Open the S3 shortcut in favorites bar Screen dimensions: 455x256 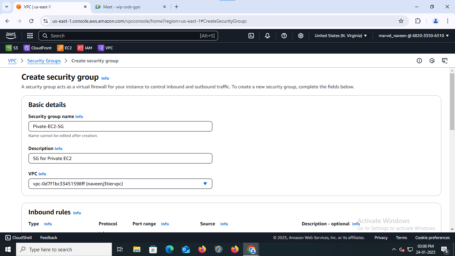pos(12,48)
